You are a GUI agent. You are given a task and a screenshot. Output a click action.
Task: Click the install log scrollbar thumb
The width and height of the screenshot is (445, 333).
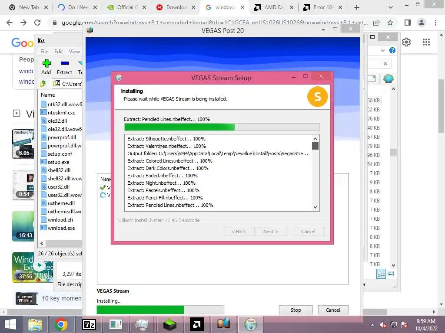[x=315, y=146]
